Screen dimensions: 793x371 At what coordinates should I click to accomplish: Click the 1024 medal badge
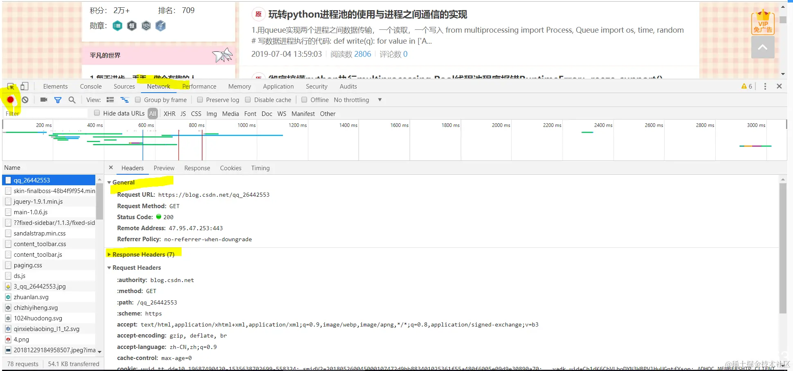(x=146, y=26)
